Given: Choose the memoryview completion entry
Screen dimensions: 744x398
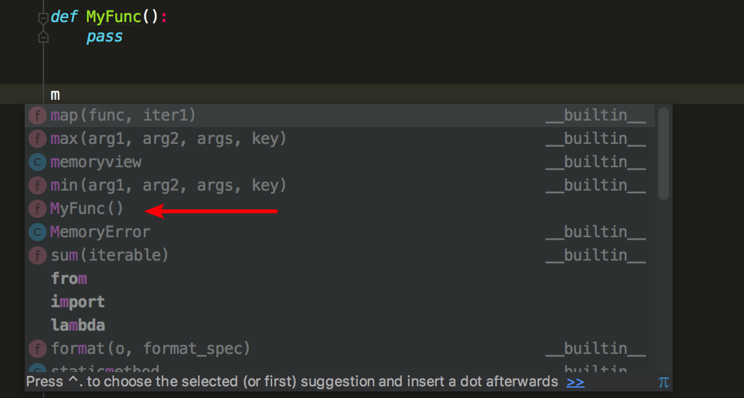Looking at the screenshot, I should 96,162.
